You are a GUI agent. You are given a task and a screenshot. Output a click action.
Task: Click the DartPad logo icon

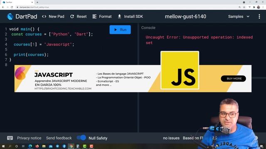coord(10,17)
